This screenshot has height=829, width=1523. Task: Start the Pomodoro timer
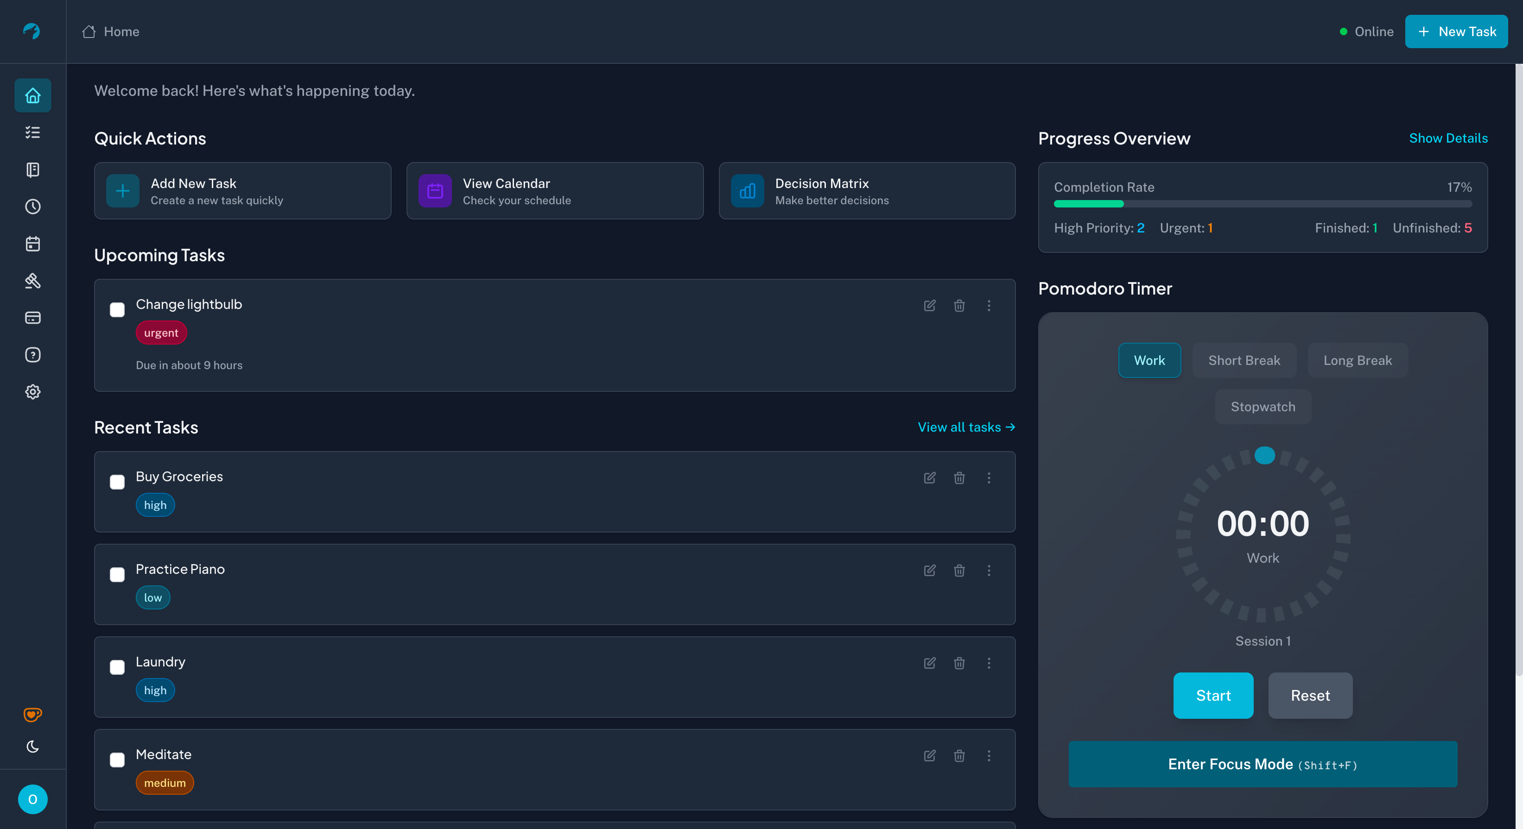1213,696
